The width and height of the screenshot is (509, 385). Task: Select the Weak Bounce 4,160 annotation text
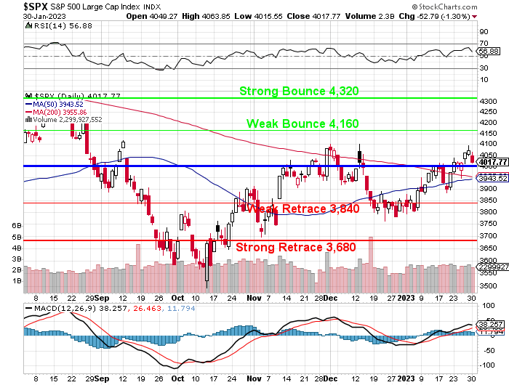[x=302, y=123]
